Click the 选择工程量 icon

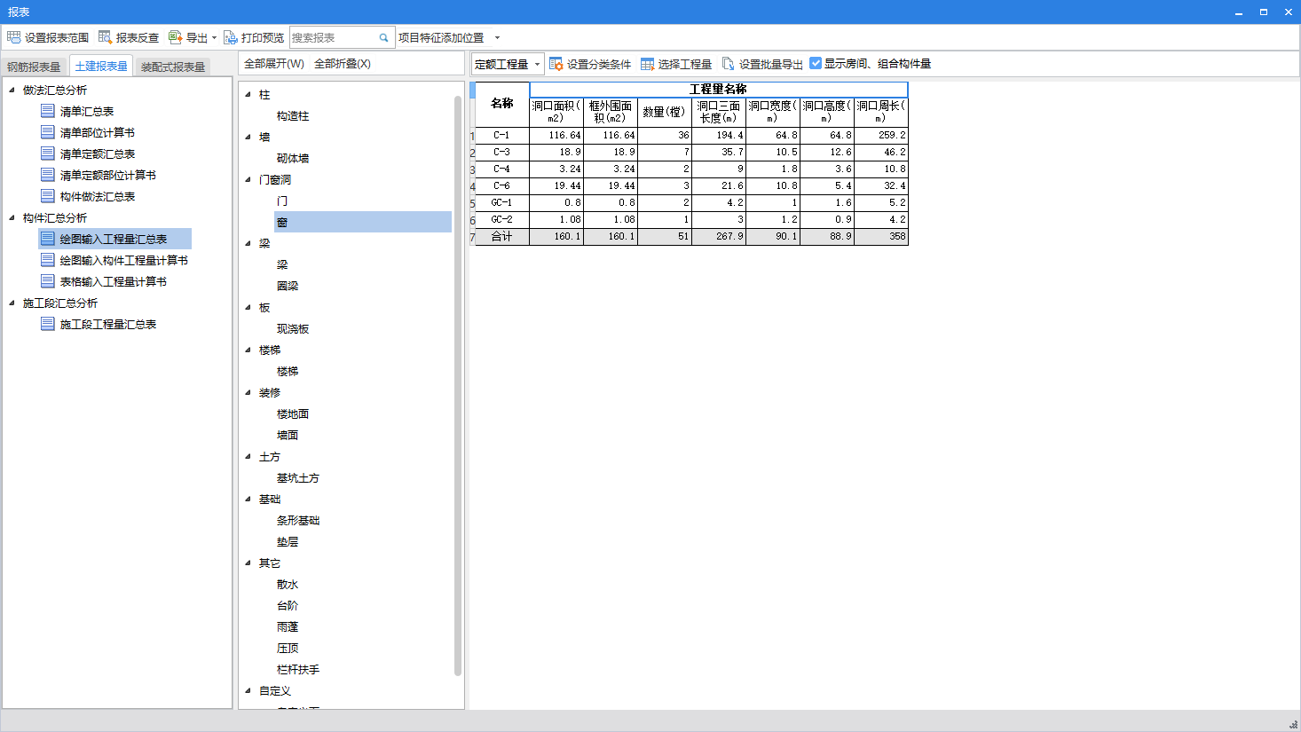[647, 64]
